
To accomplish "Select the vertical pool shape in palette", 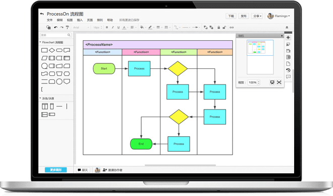I will (x=45, y=106).
